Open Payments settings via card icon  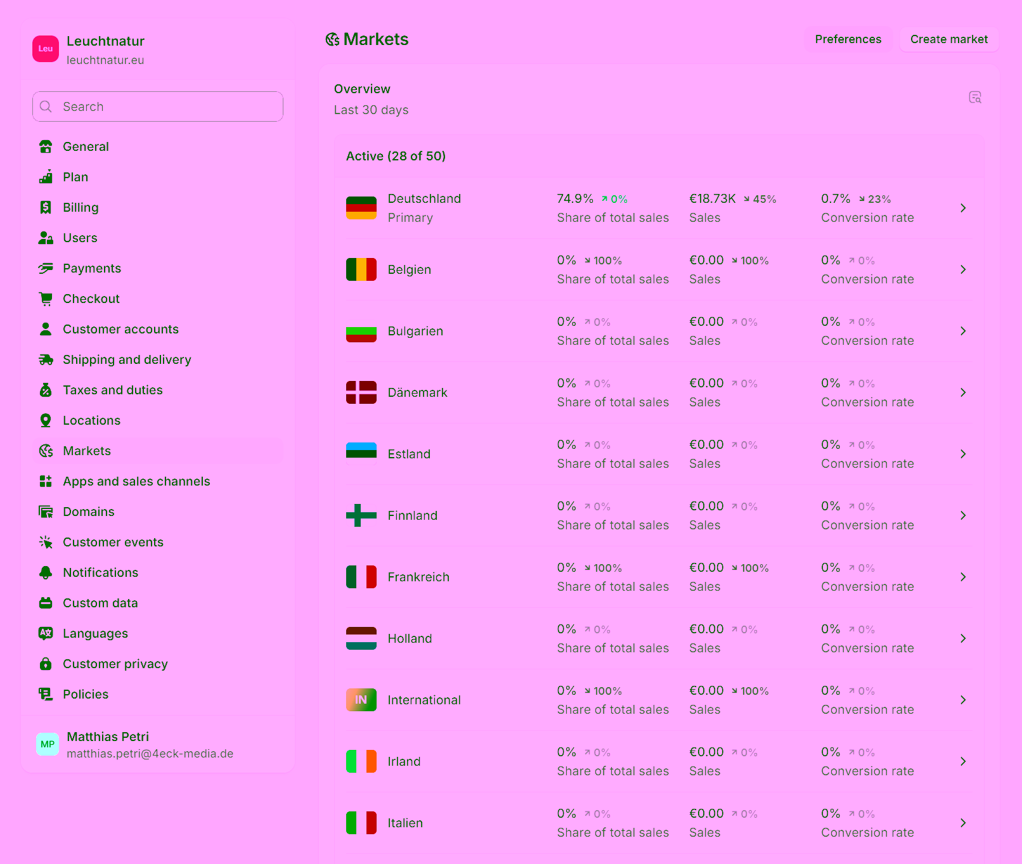(46, 268)
